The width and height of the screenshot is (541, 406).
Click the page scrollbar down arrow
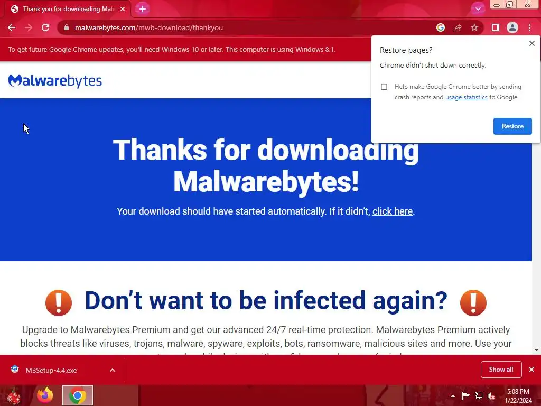pyautogui.click(x=537, y=350)
